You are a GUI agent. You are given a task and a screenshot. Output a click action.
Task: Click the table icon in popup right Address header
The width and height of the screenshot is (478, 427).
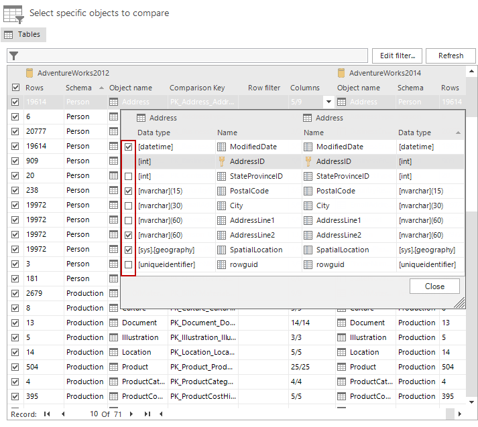(307, 118)
